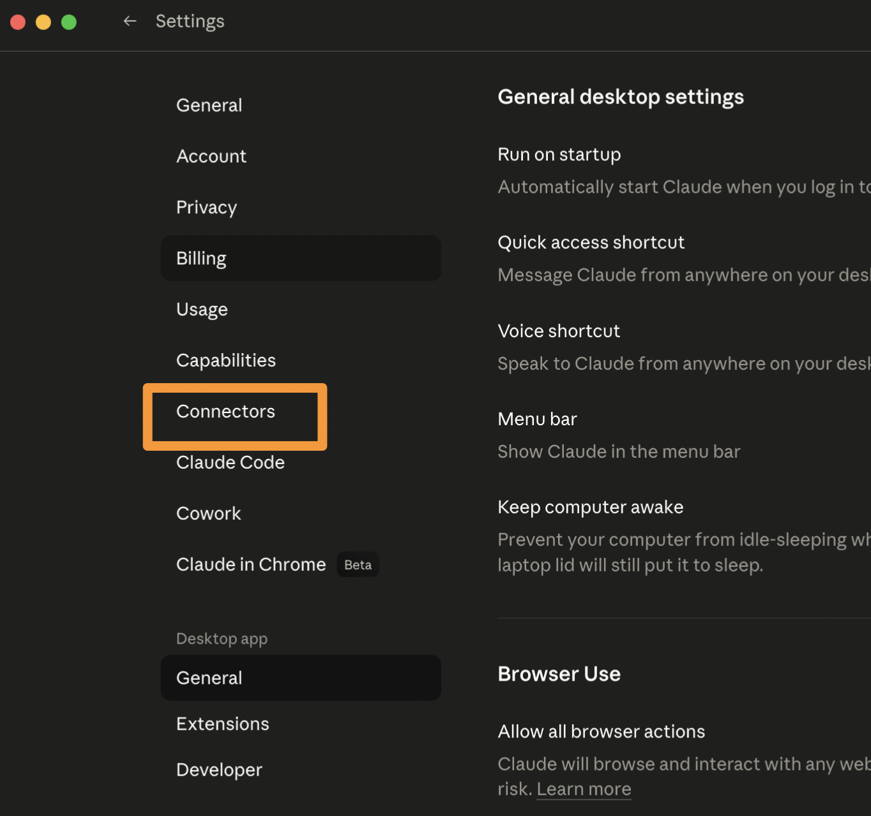Open Claude in Chrome settings
The height and width of the screenshot is (816, 871).
(301, 564)
